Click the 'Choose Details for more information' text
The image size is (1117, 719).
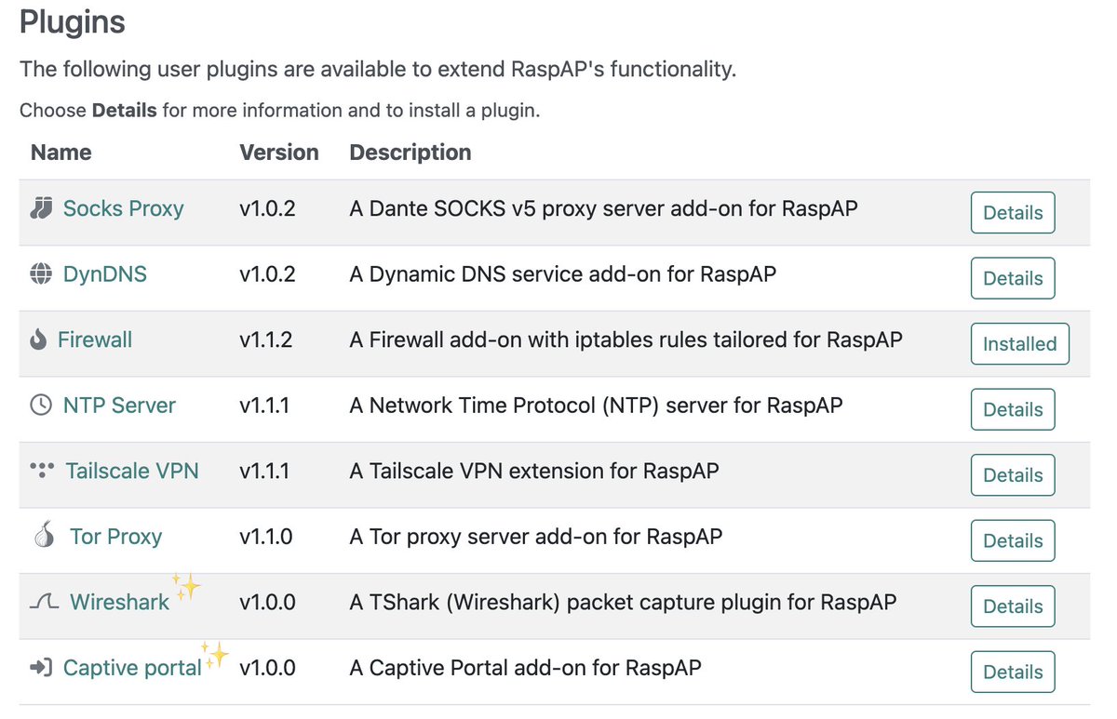click(x=279, y=111)
